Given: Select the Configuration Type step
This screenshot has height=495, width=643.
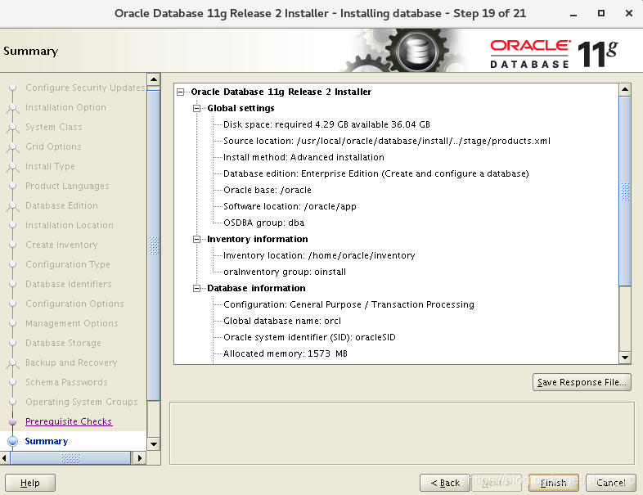Looking at the screenshot, I should [68, 264].
